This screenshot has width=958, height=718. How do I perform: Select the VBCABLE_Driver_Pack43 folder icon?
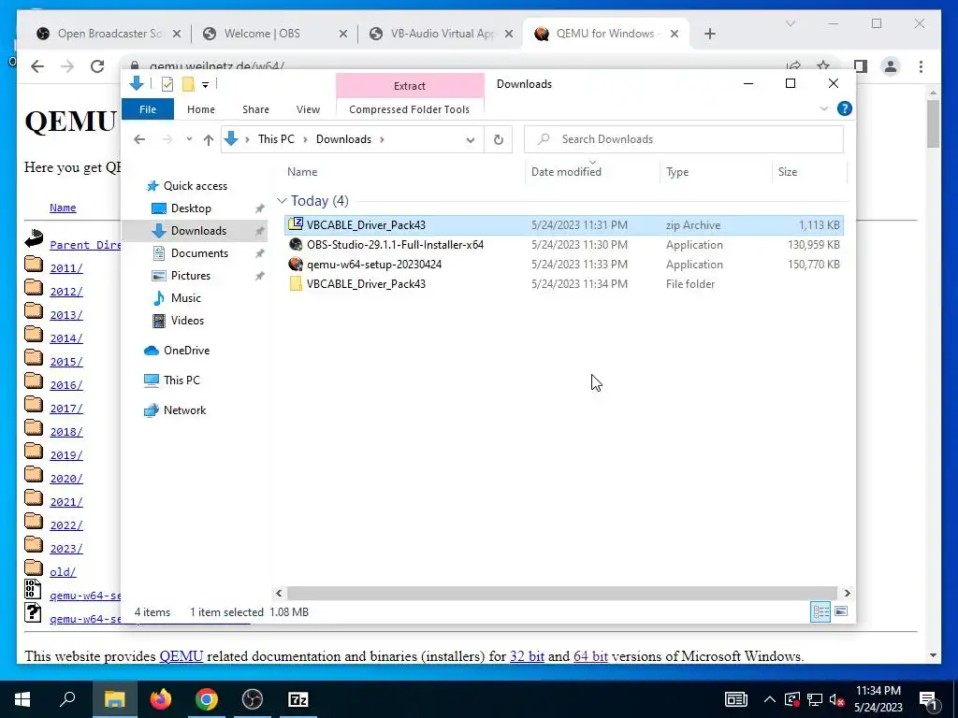pyautogui.click(x=296, y=283)
